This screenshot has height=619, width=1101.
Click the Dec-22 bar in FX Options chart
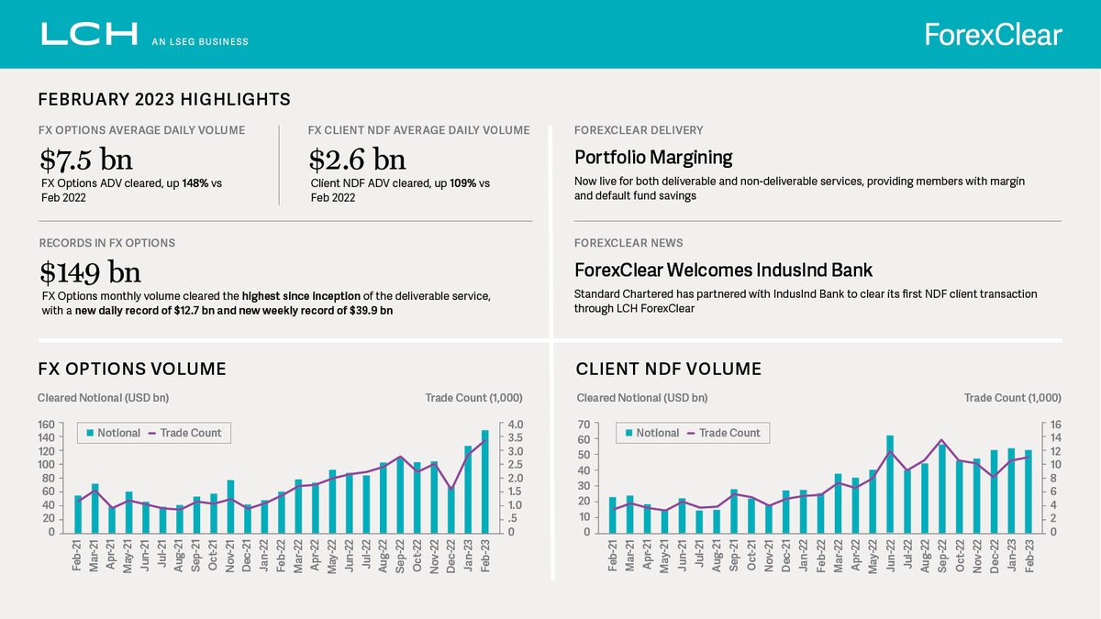(x=450, y=510)
